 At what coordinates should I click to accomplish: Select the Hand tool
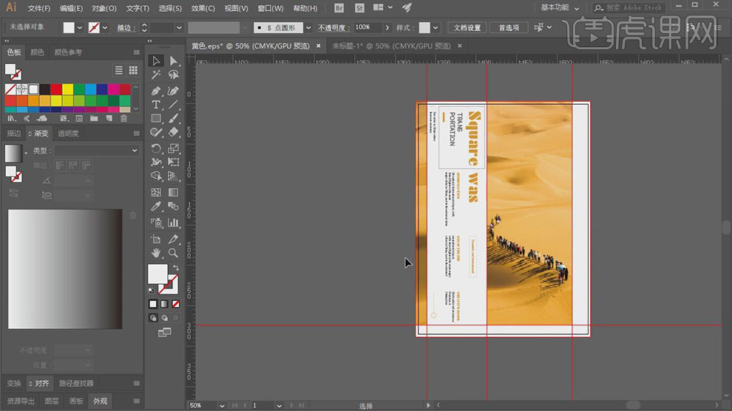pos(156,253)
